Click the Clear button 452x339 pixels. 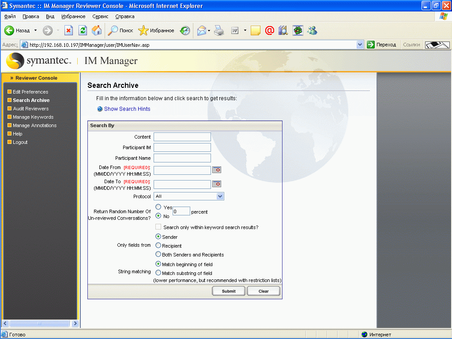(x=264, y=291)
